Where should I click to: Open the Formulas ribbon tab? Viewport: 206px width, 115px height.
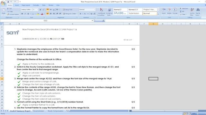[36, 5]
